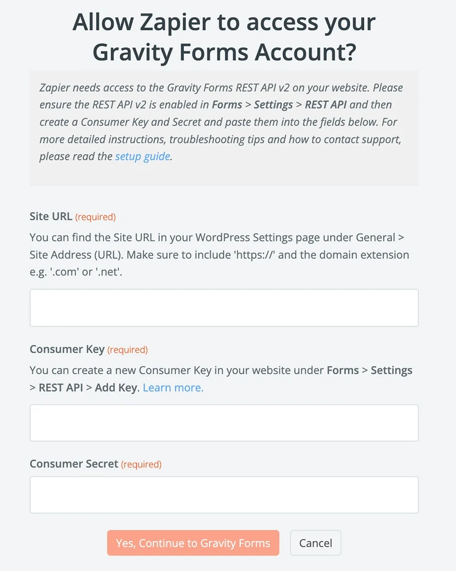The image size is (456, 571).
Task: Click the Site URL help description text
Action: [x=219, y=254]
